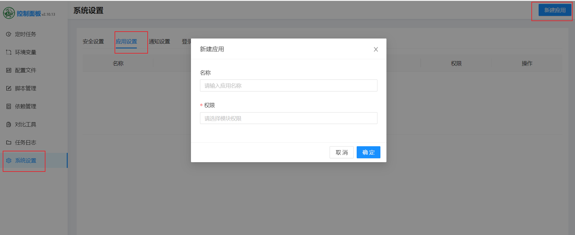Image resolution: width=575 pixels, height=235 pixels.
Task: Click the 系统设置 gear icon
Action: pos(9,161)
